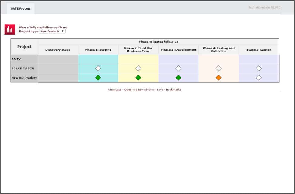This screenshot has height=194, width=295.
Task: Click green diamond for New HD Product Scoping
Action: (x=98, y=78)
